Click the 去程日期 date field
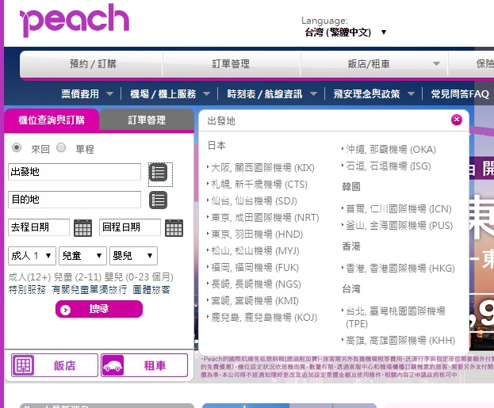 tap(39, 227)
